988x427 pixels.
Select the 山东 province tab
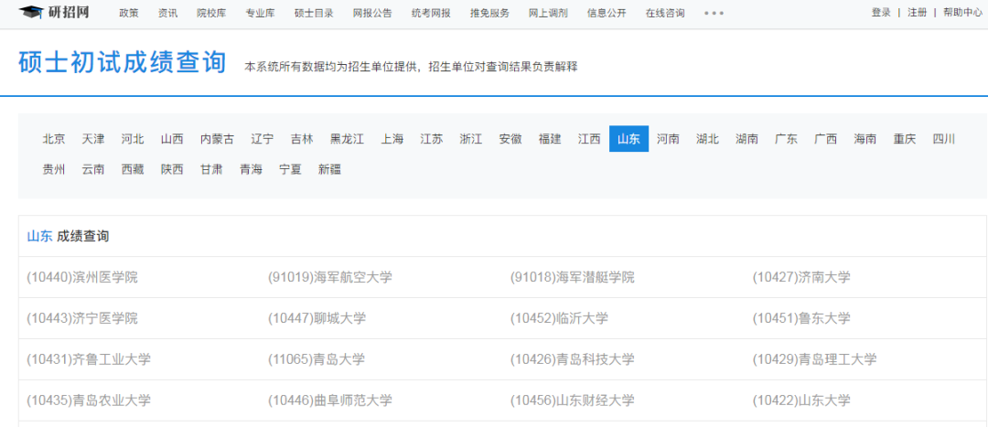coord(628,139)
